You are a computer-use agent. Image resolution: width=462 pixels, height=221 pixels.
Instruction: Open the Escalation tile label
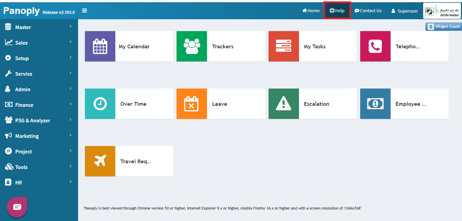317,104
